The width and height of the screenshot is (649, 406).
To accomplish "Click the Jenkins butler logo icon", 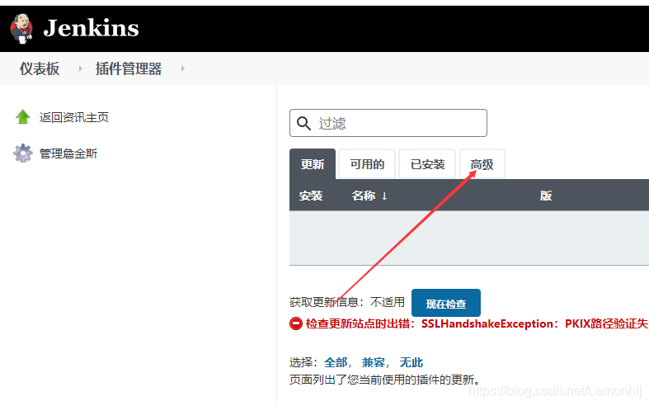I will click(x=21, y=29).
